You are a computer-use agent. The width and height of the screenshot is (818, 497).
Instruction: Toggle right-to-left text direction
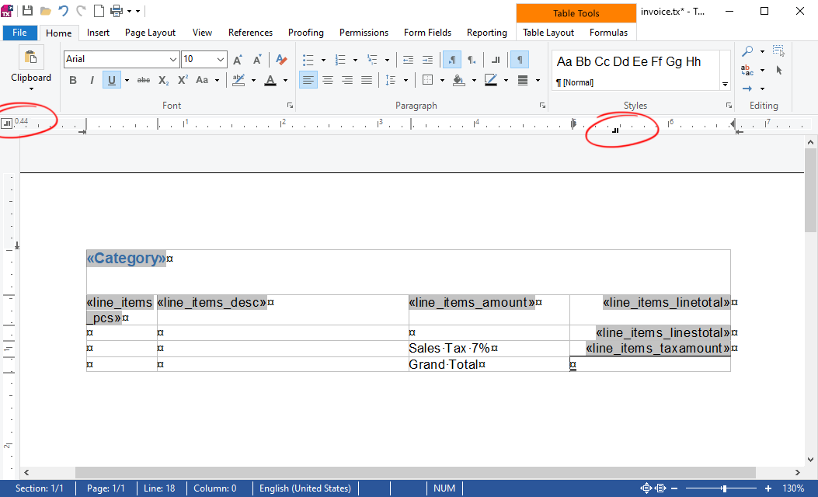[471, 60]
